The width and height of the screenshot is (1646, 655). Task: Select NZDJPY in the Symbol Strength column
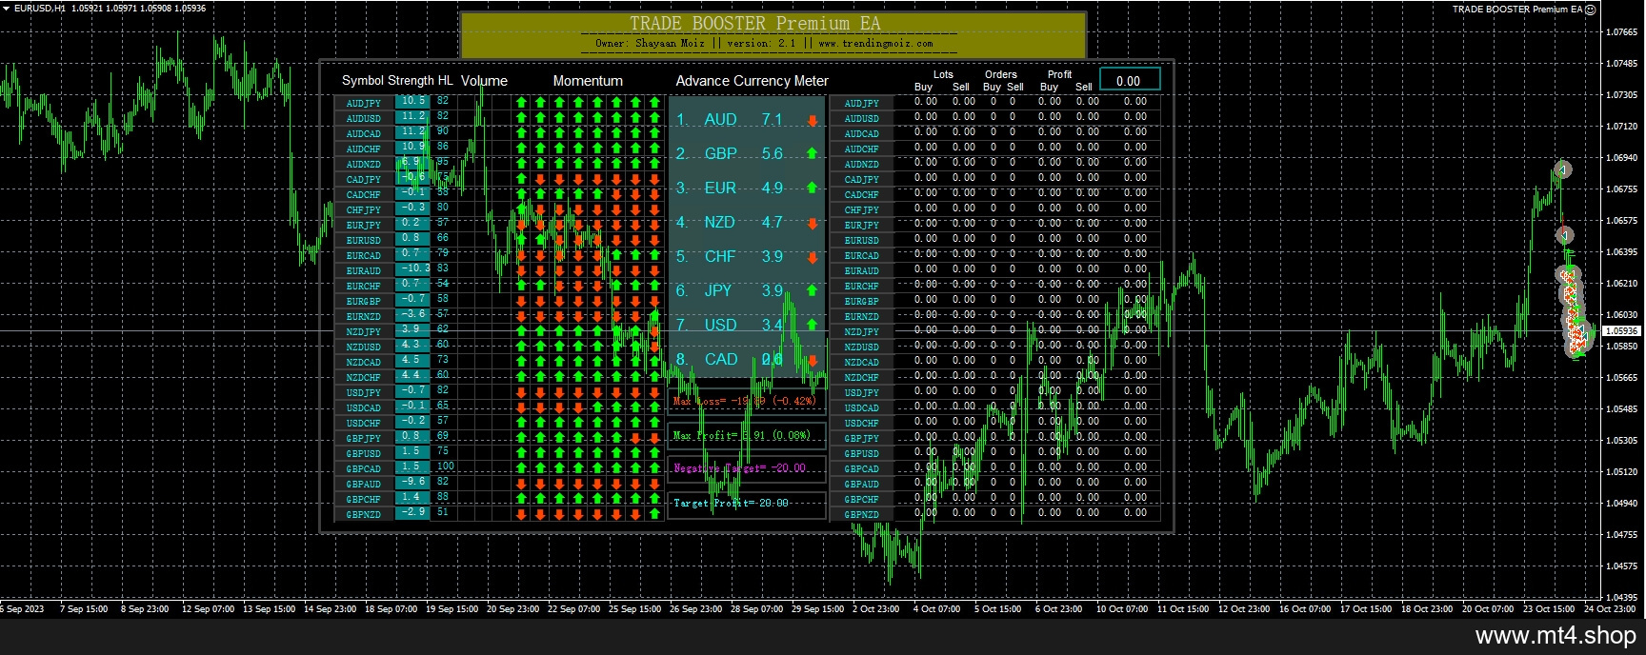364,331
